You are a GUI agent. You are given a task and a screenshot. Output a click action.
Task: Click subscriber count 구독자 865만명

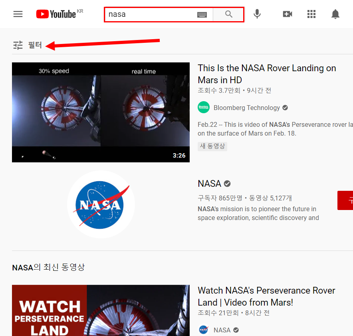point(220,198)
